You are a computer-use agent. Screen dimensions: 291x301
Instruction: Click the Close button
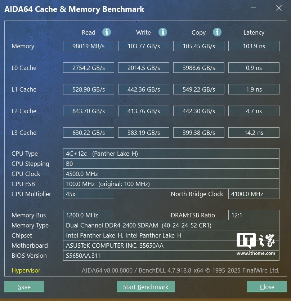pos(267,287)
